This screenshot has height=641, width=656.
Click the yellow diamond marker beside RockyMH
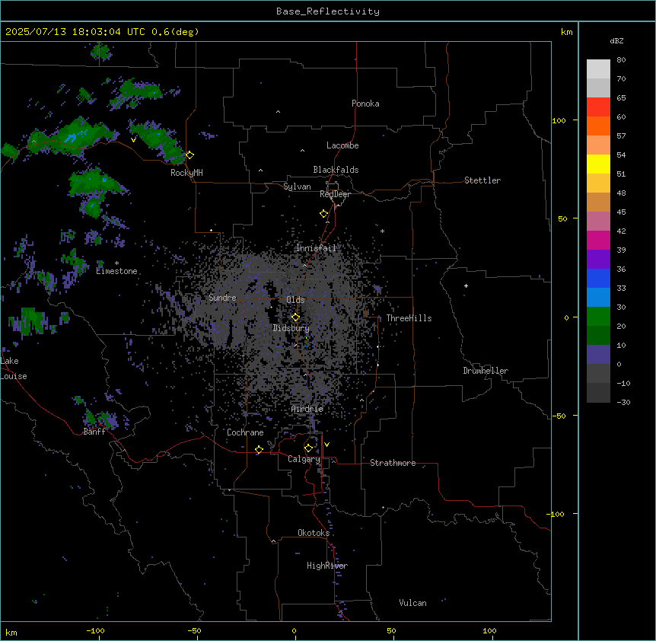coord(189,155)
